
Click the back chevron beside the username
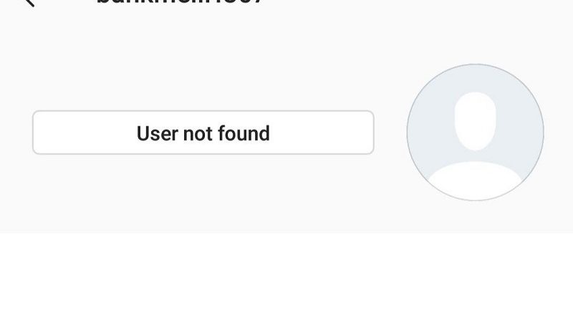tap(29, 3)
